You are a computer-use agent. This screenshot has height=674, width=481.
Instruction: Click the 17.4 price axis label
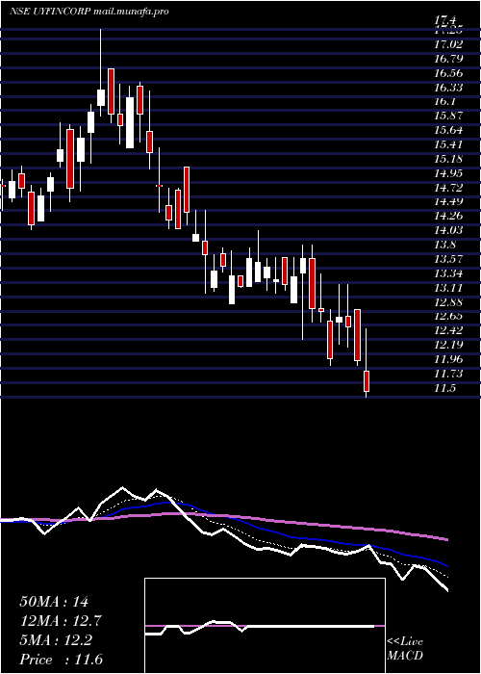[444, 20]
